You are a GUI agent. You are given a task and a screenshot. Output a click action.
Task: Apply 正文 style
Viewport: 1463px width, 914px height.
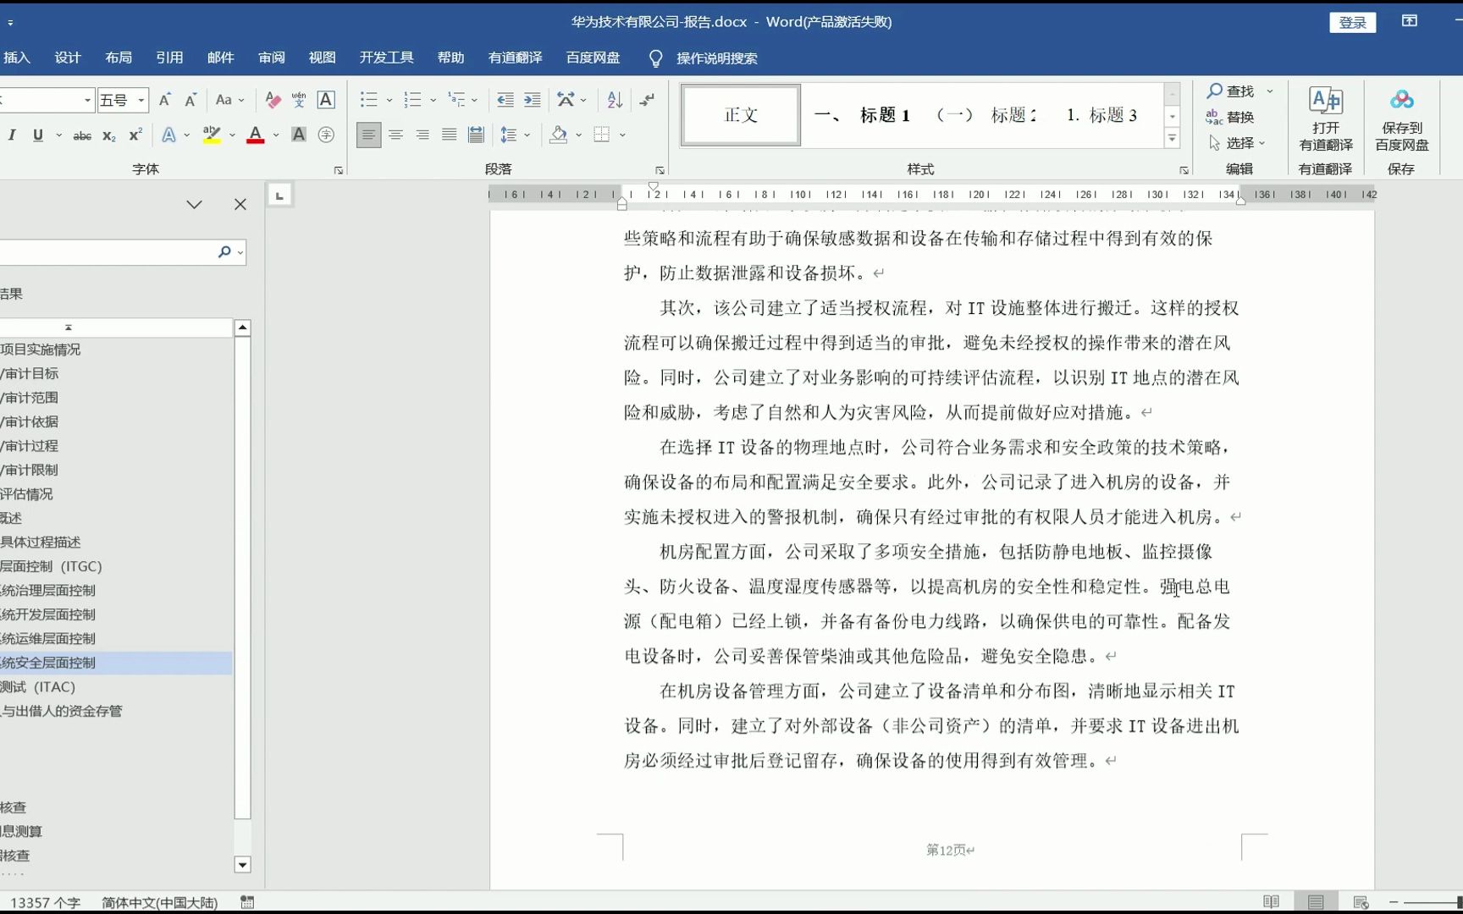[741, 115]
